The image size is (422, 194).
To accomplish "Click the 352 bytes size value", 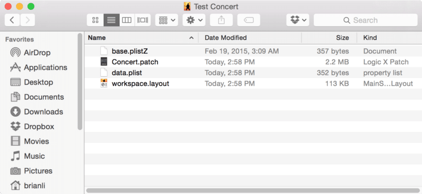I will (333, 73).
